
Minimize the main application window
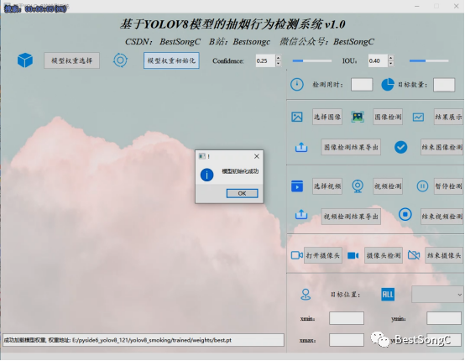[x=416, y=6]
